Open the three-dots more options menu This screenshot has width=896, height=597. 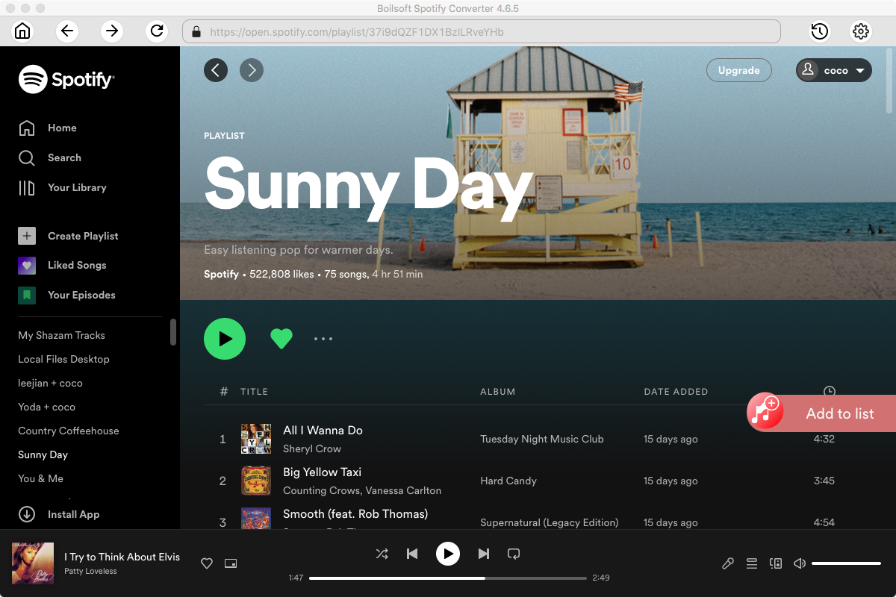click(323, 339)
